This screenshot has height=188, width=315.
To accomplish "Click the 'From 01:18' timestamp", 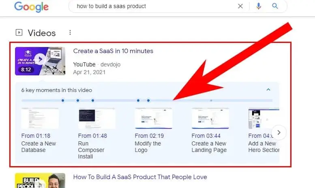I will (36, 136).
